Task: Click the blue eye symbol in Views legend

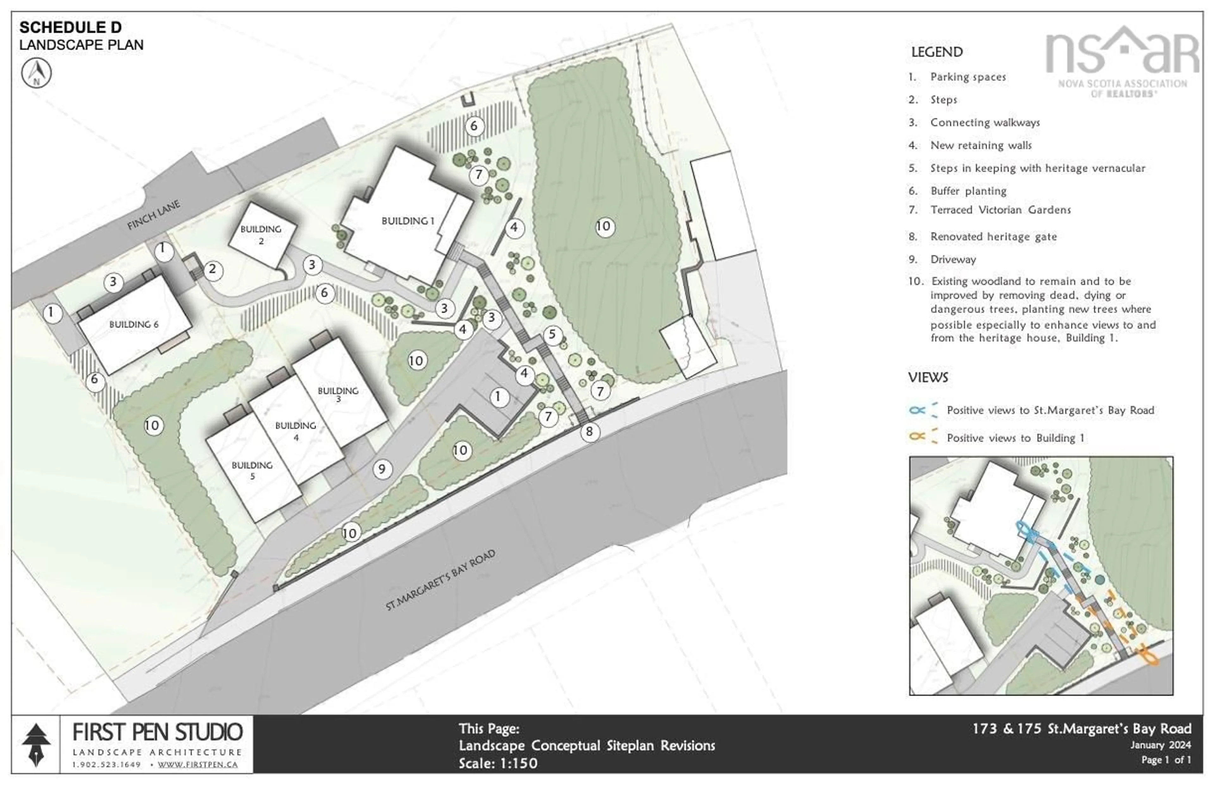Action: coord(917,411)
